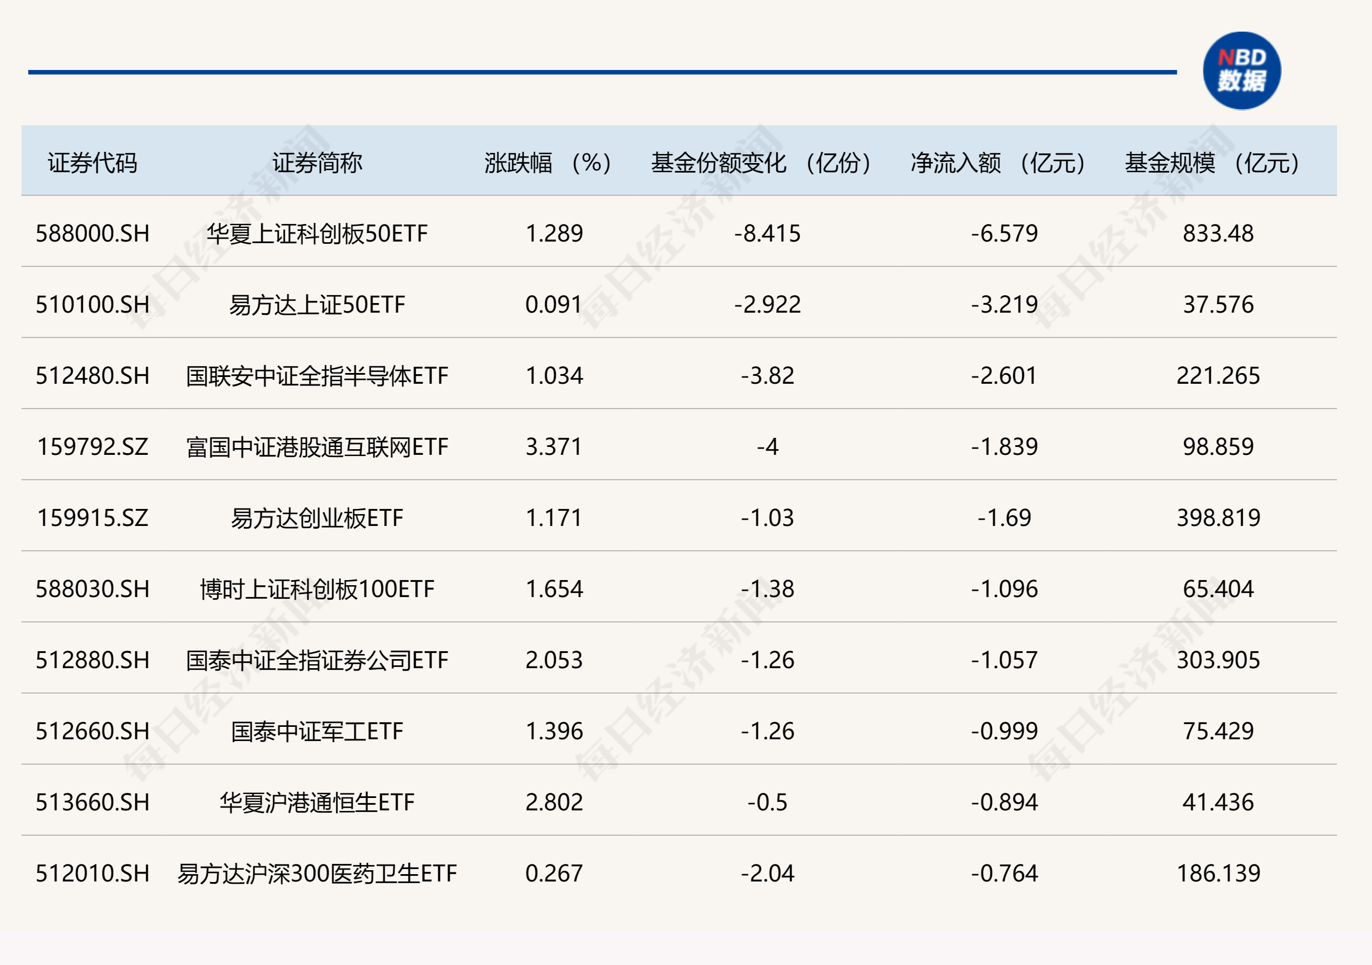
Task: Click net inflow value -6.579
Action: (x=1004, y=233)
